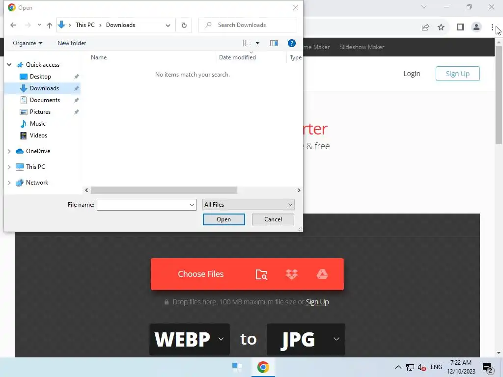This screenshot has height=377, width=503.
Task: Click the Chrome taskbar icon
Action: [x=263, y=367]
